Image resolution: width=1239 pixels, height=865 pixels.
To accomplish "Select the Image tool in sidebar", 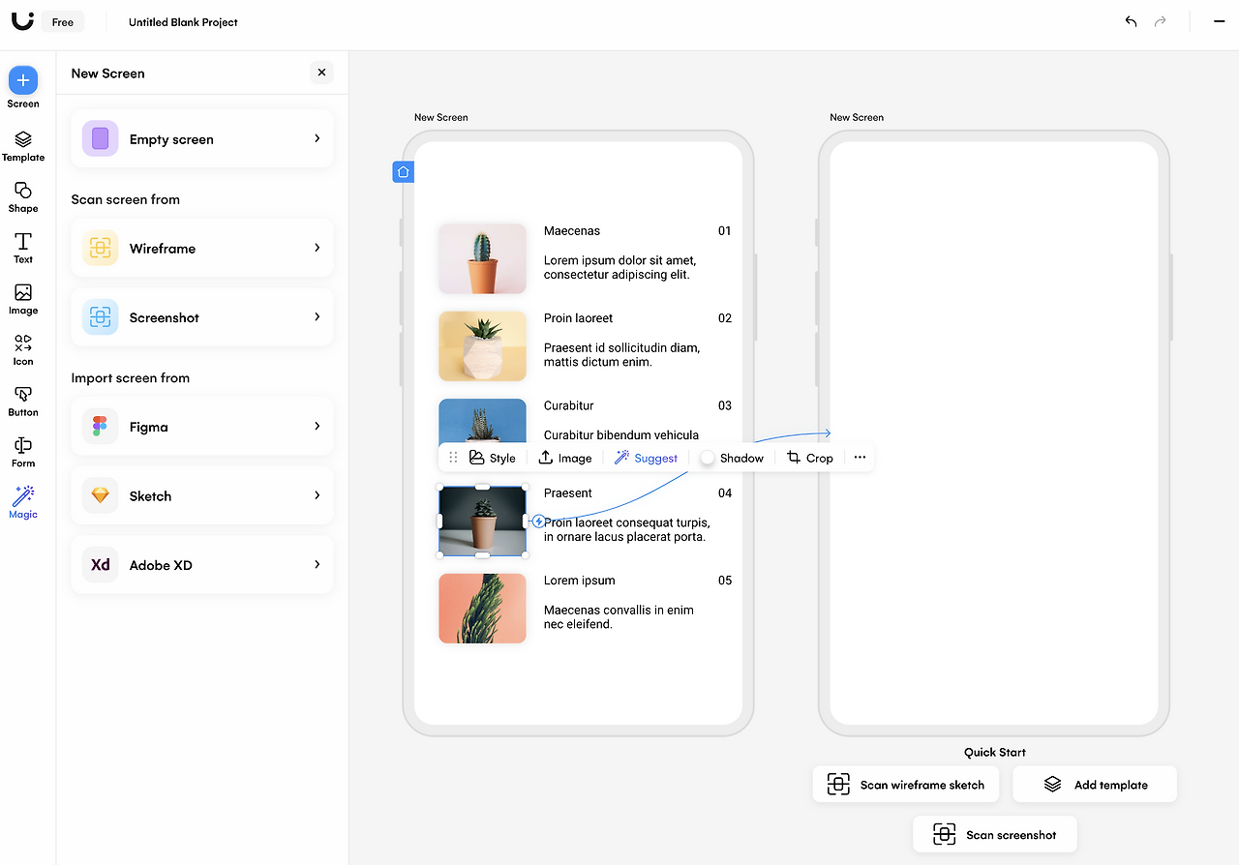I will (23, 300).
